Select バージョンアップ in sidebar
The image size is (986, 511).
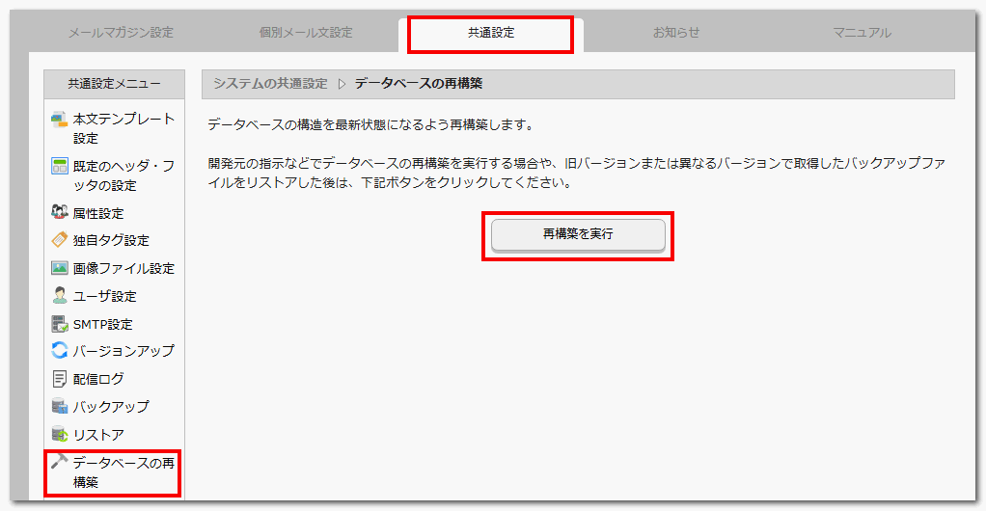pyautogui.click(x=123, y=351)
